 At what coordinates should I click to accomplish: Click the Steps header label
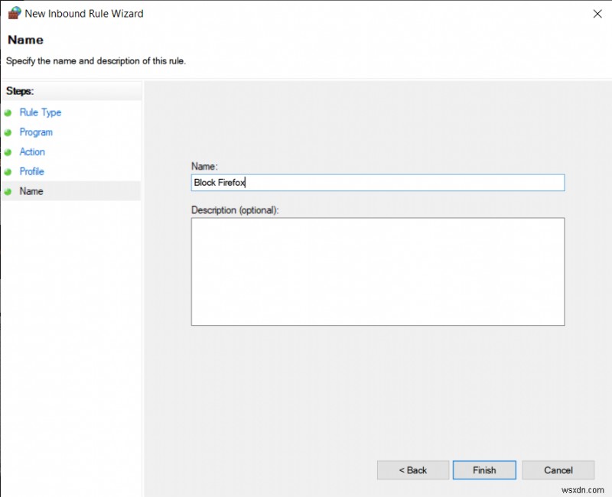[x=19, y=90]
